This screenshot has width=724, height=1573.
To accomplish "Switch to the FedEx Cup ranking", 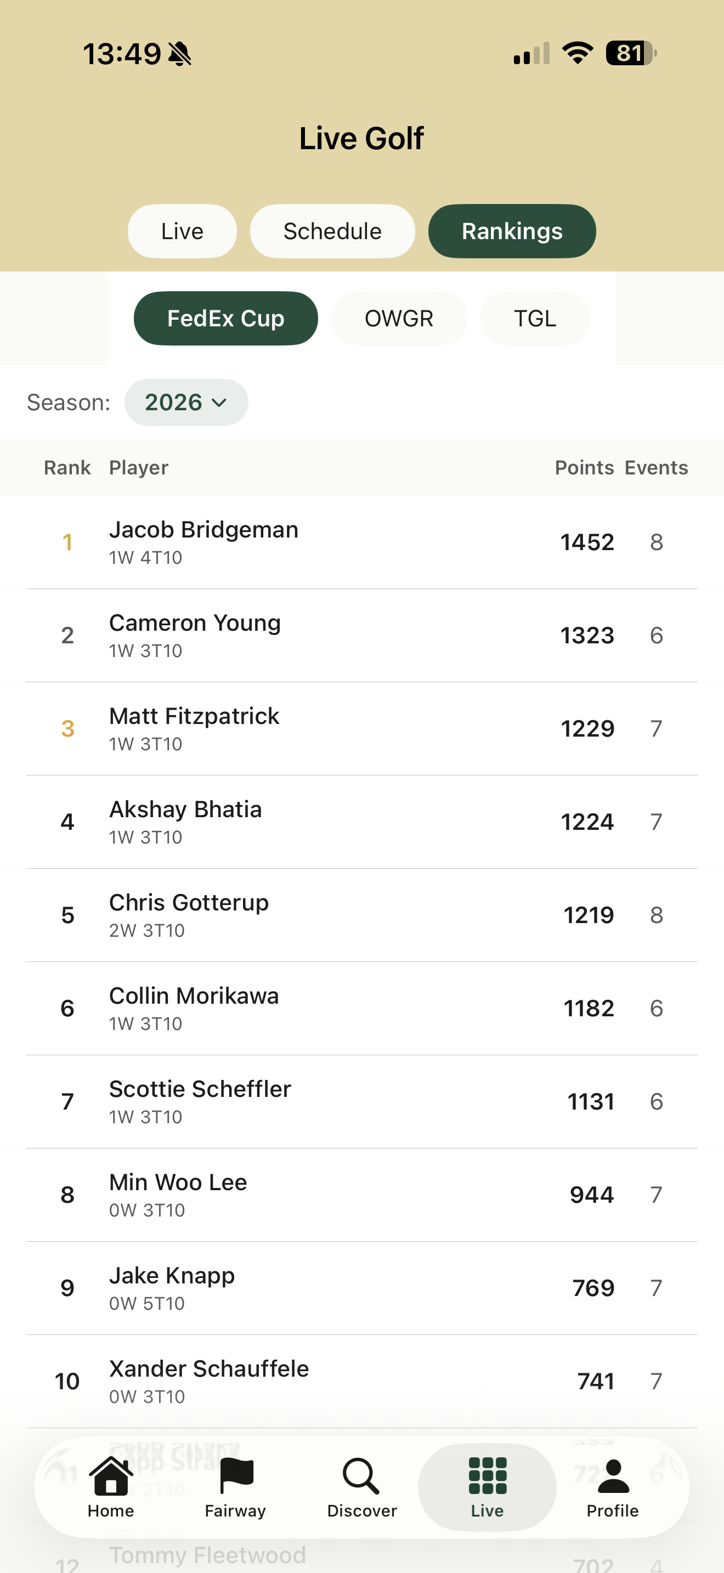I will tap(226, 318).
